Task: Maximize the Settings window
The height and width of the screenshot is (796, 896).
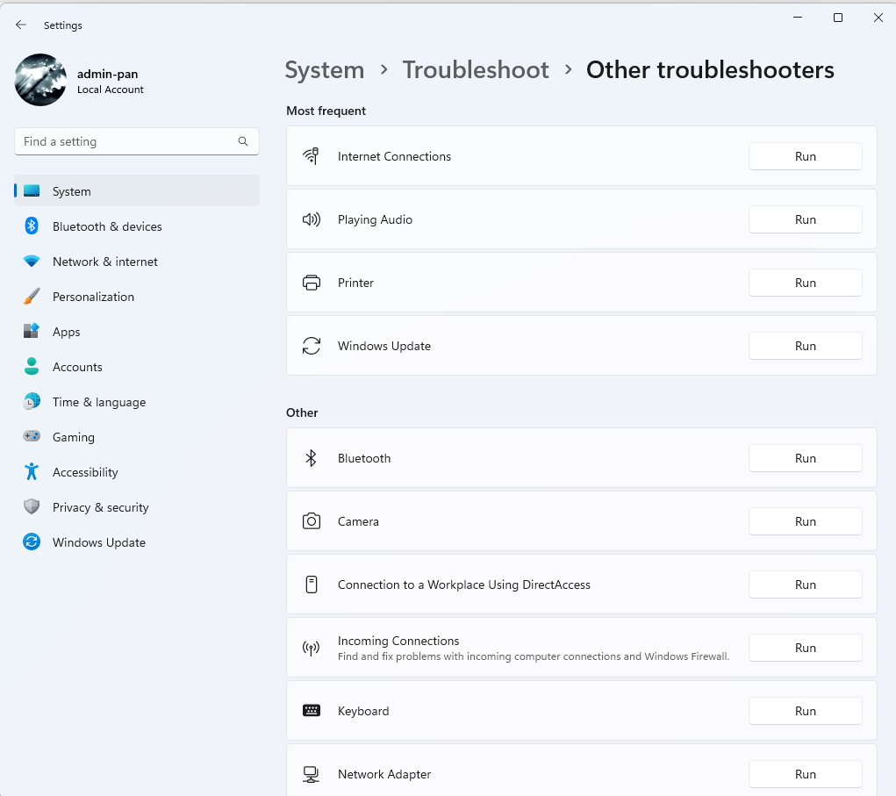Action: click(x=838, y=18)
